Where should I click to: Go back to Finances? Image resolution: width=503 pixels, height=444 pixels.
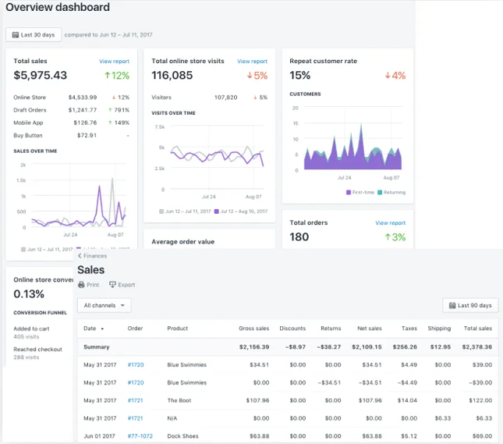tap(95, 256)
